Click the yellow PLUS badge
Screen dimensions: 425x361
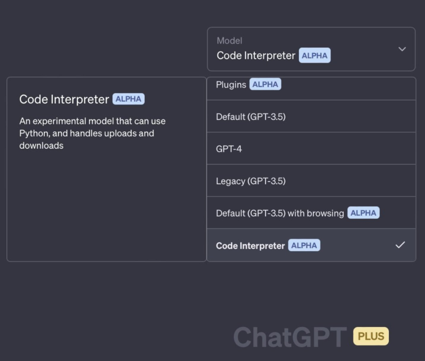(x=371, y=337)
